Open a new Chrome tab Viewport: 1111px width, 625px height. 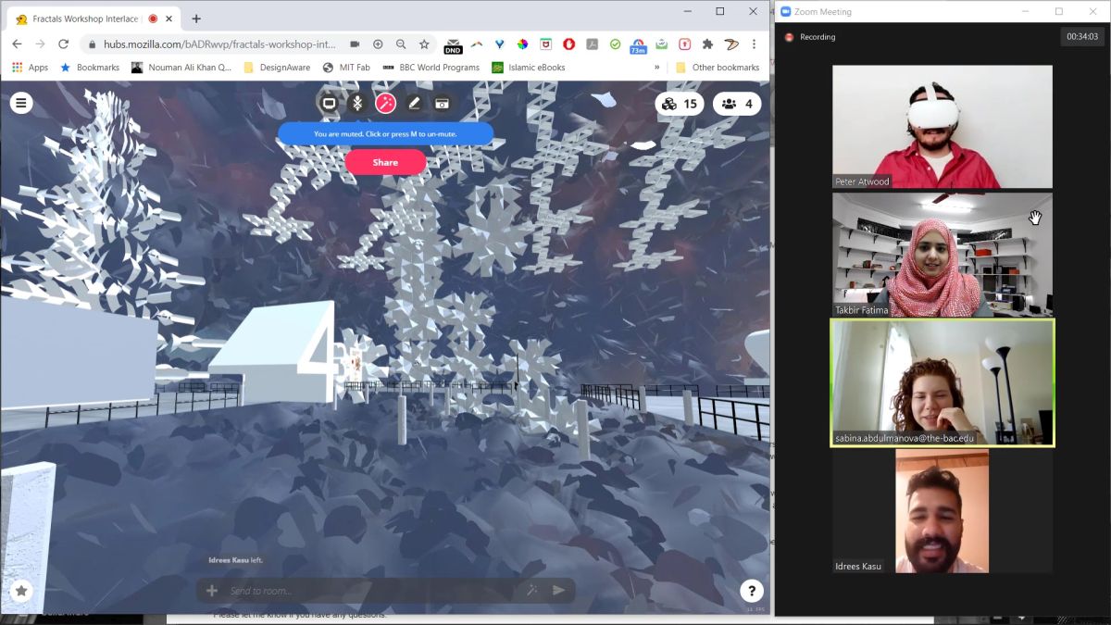pyautogui.click(x=196, y=19)
